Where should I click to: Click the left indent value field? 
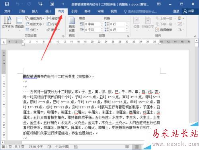pos(93,24)
